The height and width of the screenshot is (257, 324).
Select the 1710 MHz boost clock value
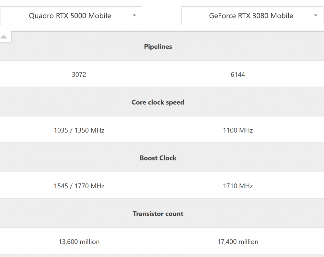(238, 186)
